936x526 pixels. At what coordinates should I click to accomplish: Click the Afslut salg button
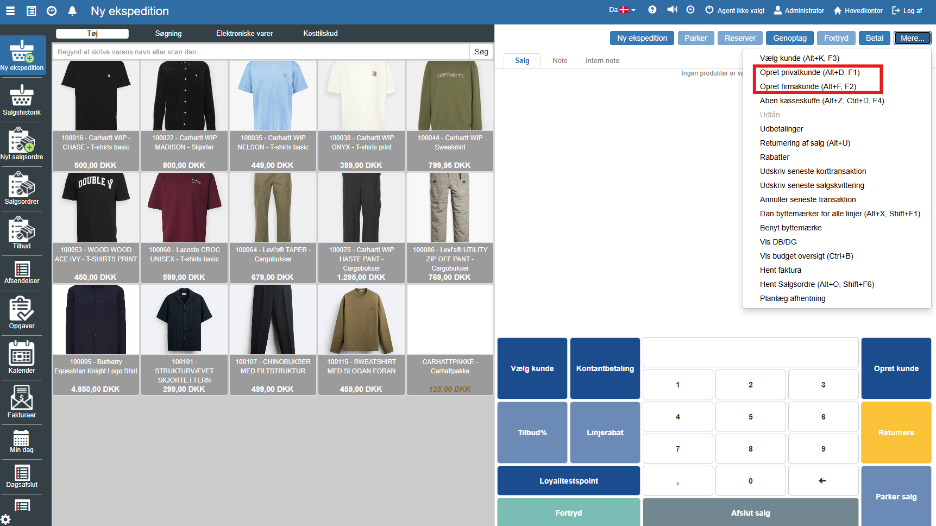751,513
